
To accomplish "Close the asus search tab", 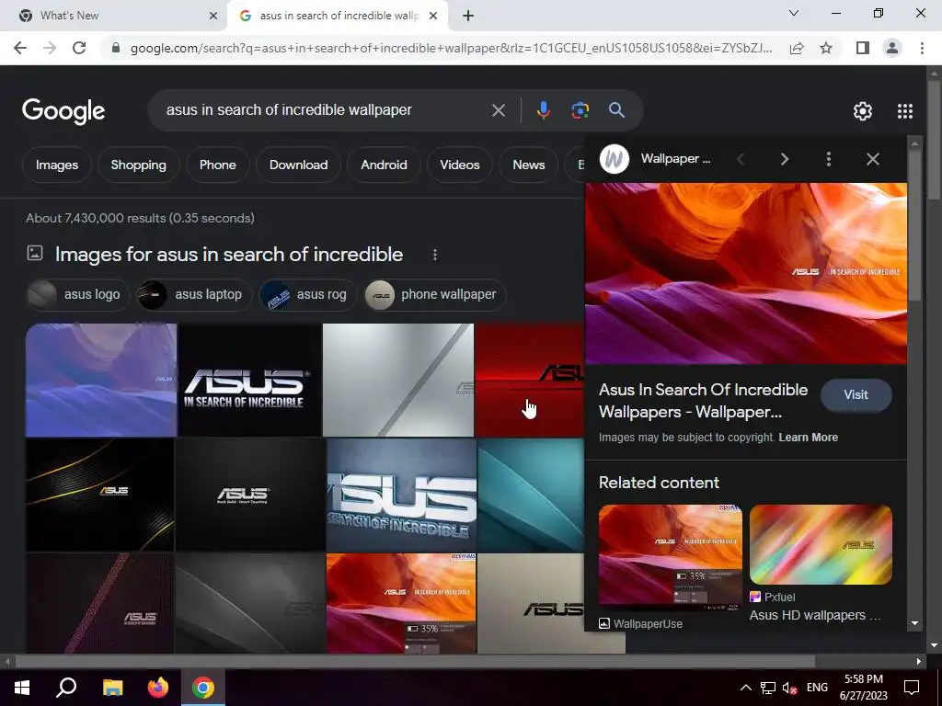I will [433, 16].
